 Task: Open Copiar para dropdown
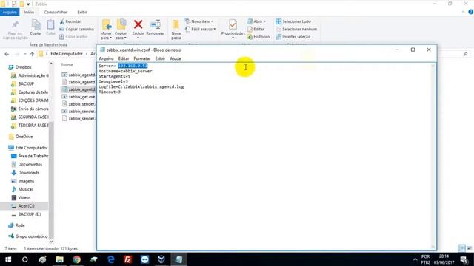pyautogui.click(x=121, y=36)
